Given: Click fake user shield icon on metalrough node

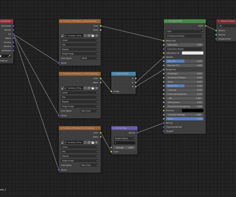Looking at the screenshot, I should tap(85, 88).
